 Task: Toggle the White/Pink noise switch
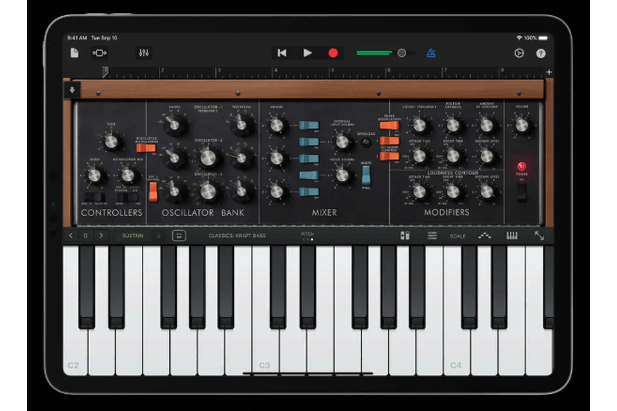(366, 176)
